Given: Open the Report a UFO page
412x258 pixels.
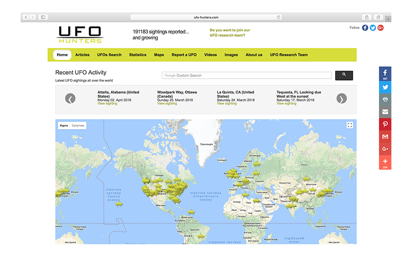Looking at the screenshot, I should tap(184, 55).
